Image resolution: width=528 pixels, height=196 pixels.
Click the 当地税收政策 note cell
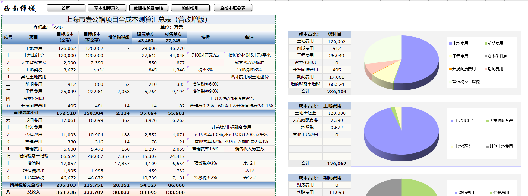249,70
